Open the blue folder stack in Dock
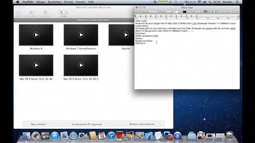 pos(192,136)
